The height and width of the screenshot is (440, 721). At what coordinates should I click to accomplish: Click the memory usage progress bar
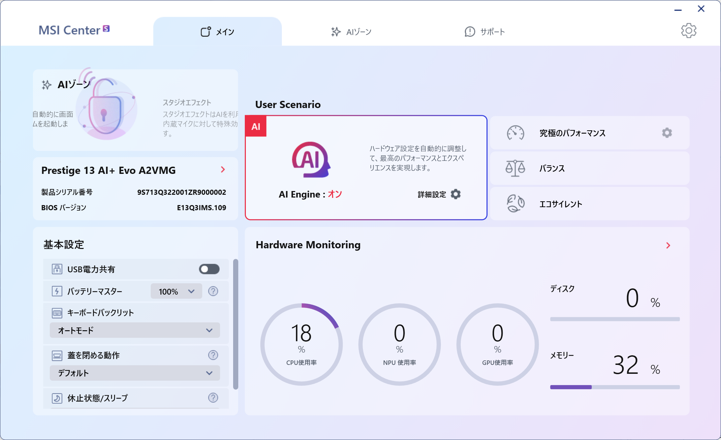[x=615, y=387]
